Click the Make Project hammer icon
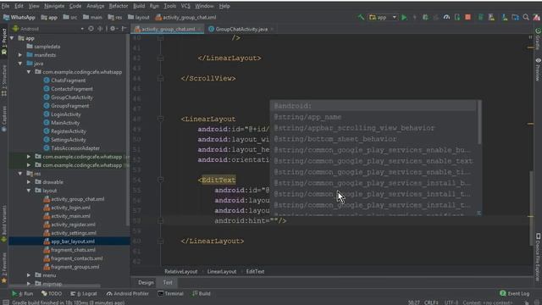Image resolution: width=542 pixels, height=305 pixels. [x=361, y=17]
